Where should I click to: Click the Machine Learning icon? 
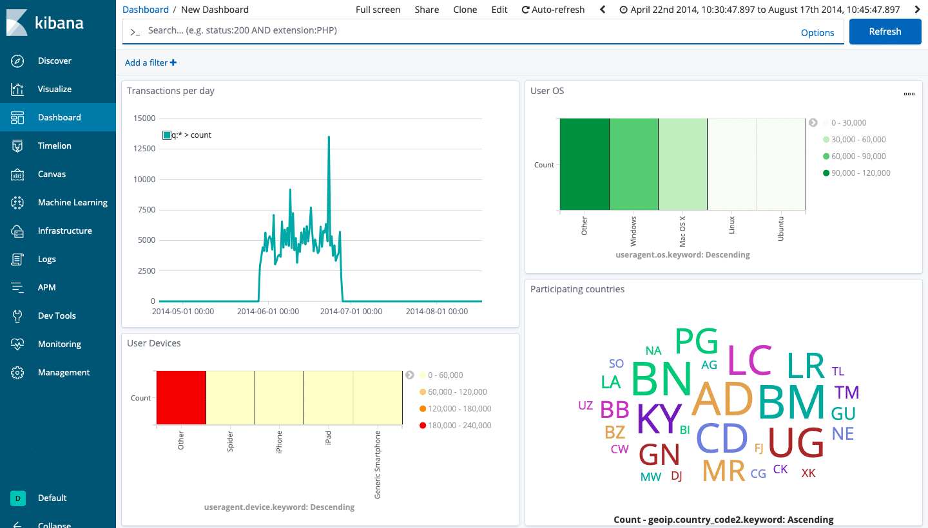pos(17,202)
